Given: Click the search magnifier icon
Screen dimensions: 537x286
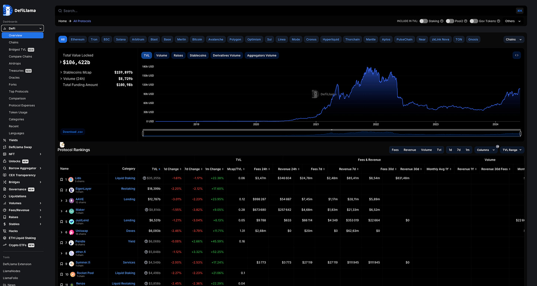Looking at the screenshot, I should 60,11.
